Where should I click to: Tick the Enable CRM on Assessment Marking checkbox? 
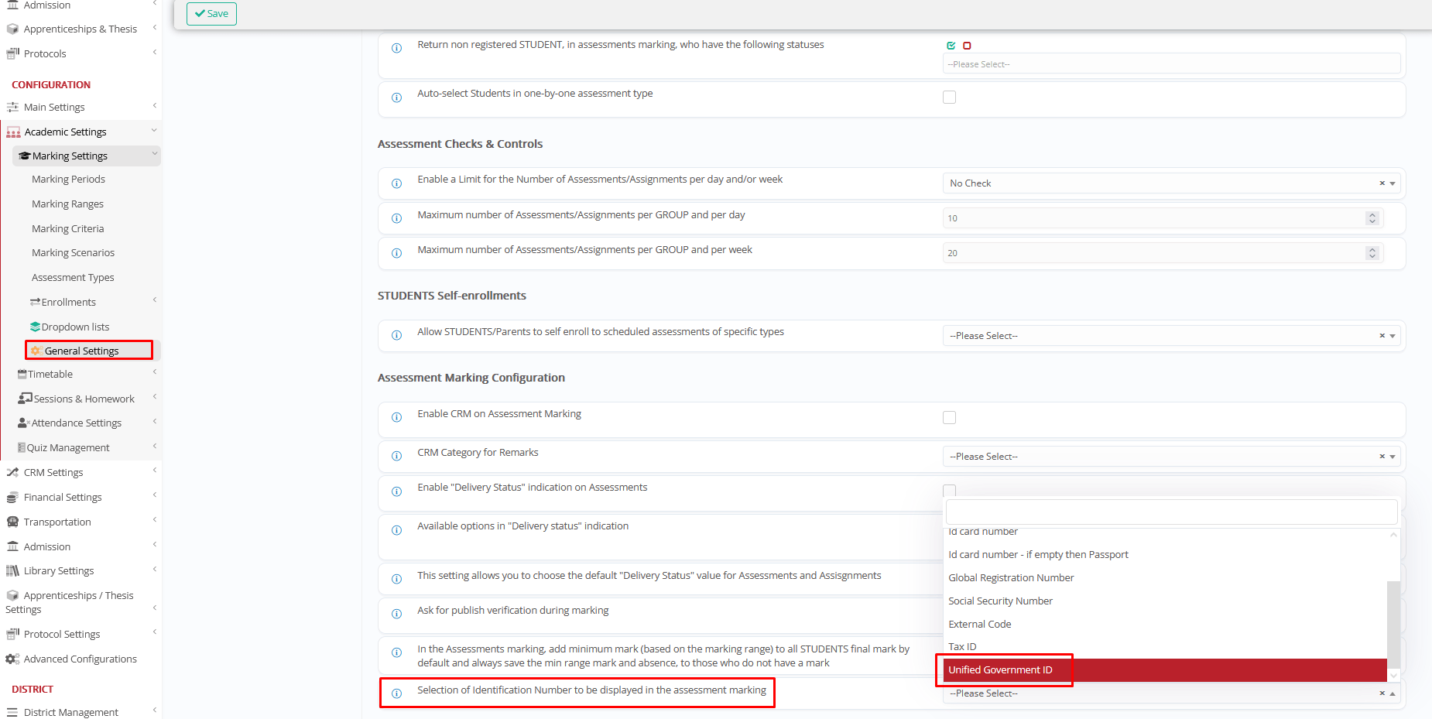click(949, 418)
